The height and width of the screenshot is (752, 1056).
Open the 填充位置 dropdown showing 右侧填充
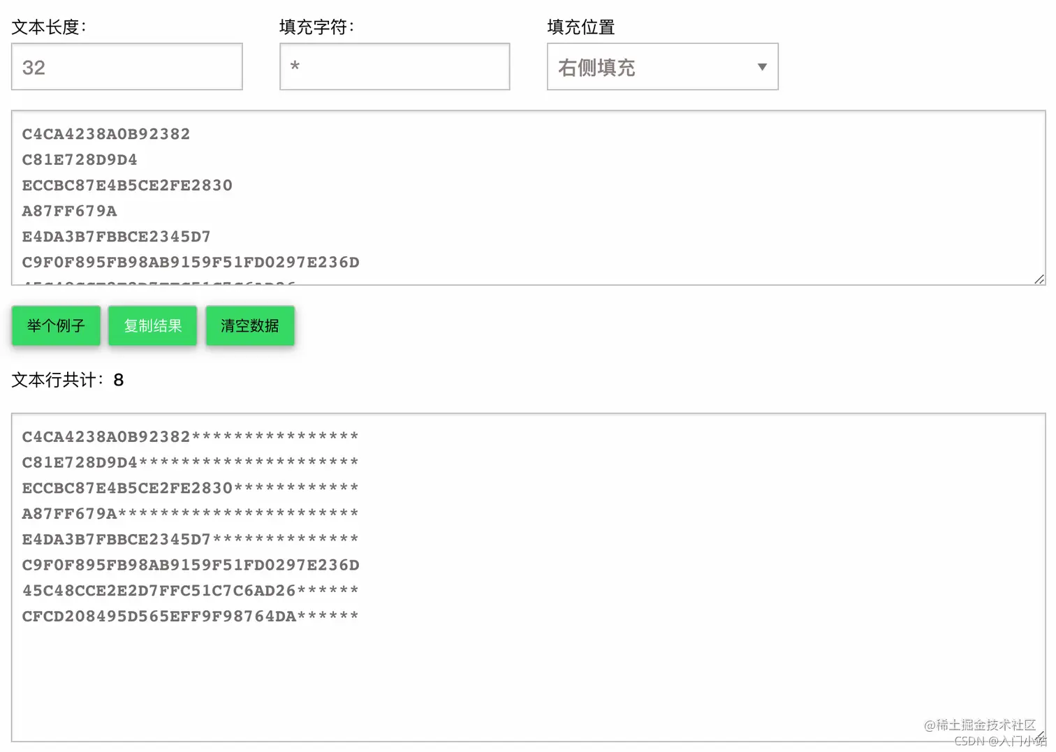[663, 67]
